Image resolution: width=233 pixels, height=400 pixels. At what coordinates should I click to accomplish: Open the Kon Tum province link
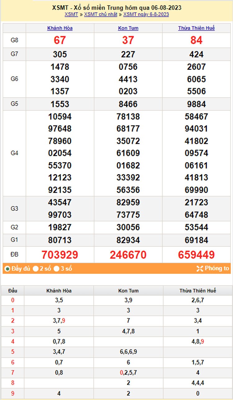coord(128,28)
